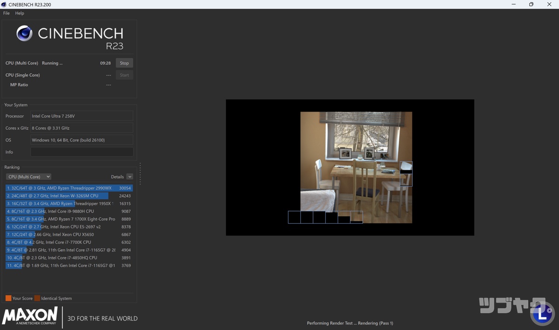Click the Processor field showing Core Ultra 7 258V
The image size is (559, 330).
[x=82, y=116]
